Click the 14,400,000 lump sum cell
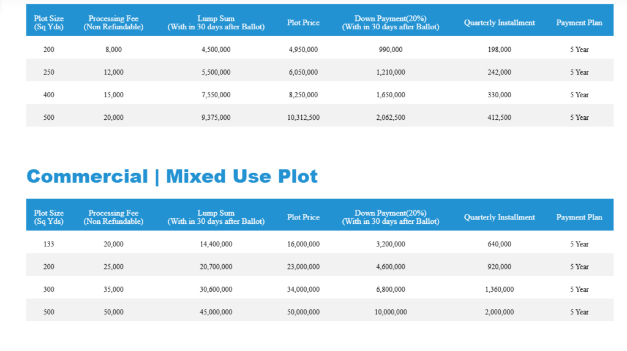Viewport: 627px width, 351px height. click(x=216, y=244)
